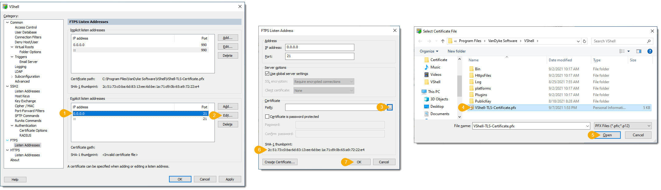
Task: Click the Desktop icon in navigation pane
Action: (427, 107)
